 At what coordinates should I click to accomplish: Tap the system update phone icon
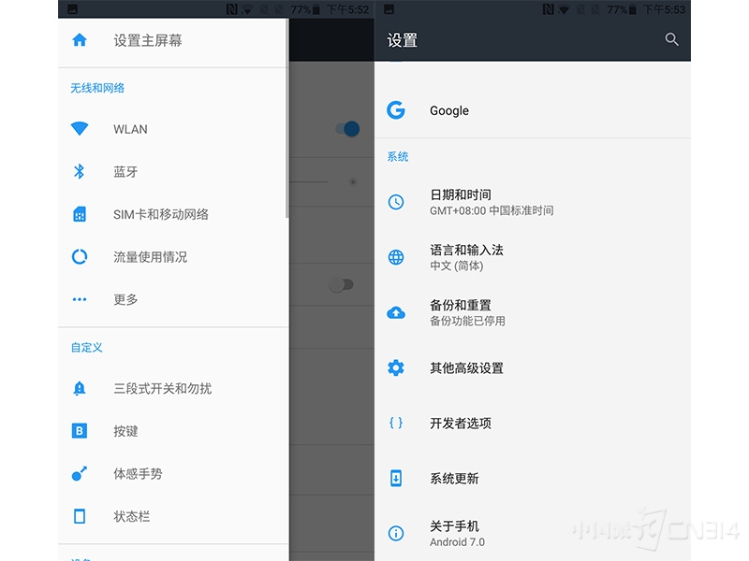click(396, 478)
